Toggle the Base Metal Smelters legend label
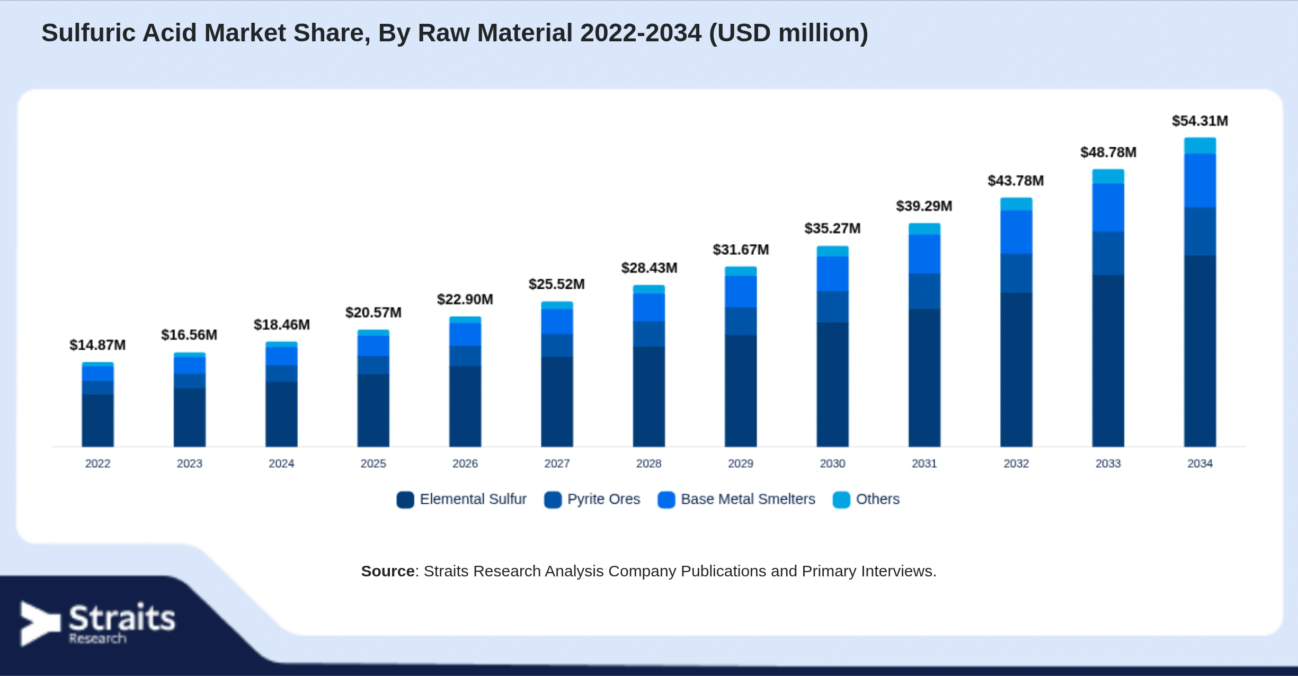1298x676 pixels. point(748,499)
